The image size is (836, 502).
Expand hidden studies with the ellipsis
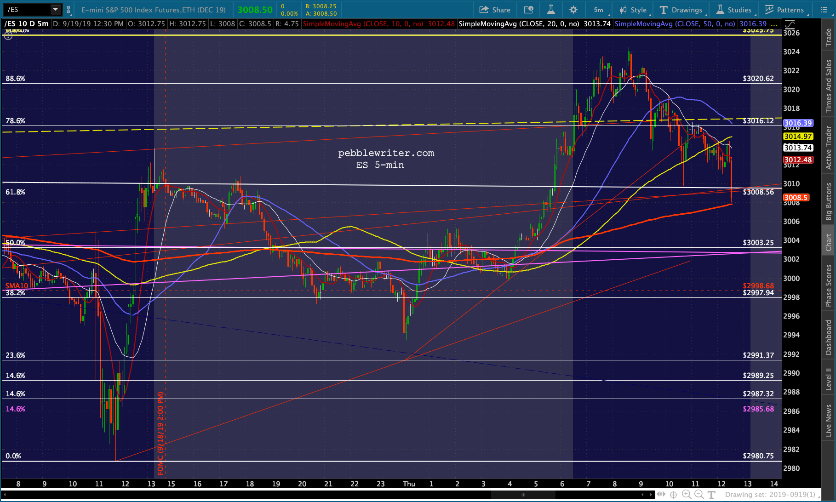774,24
